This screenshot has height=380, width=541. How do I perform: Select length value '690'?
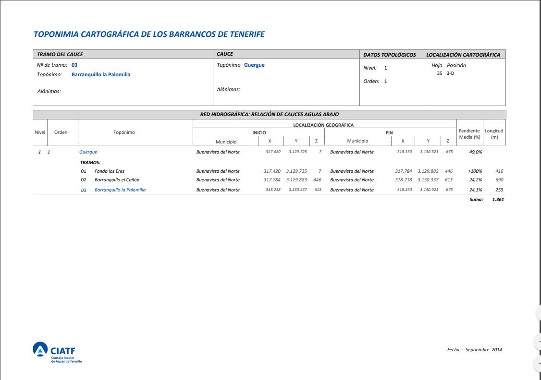point(499,180)
